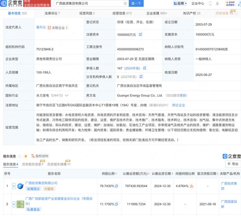241x216 pixels.
Task: Click the chart icon next to 注册资本 1000000万元
Action: [x=140, y=34]
